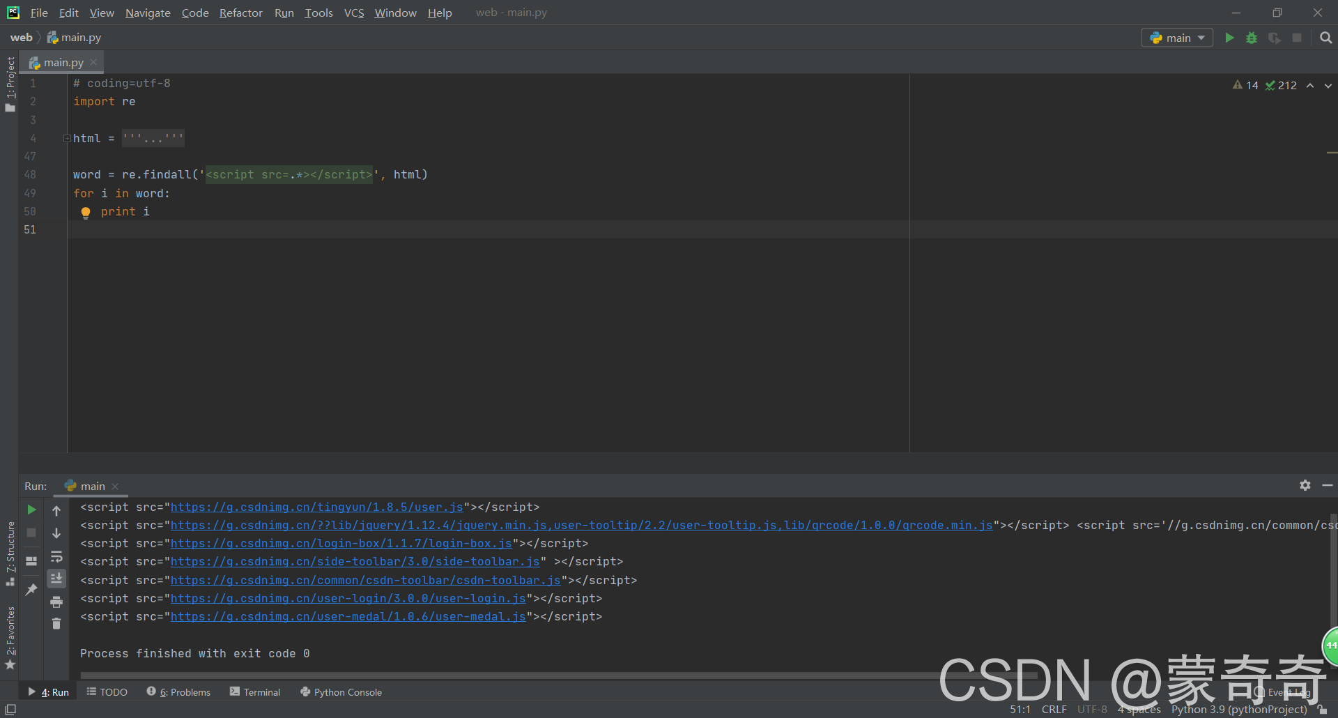This screenshot has height=718, width=1338.
Task: Open the Edit menu
Action: pos(69,13)
